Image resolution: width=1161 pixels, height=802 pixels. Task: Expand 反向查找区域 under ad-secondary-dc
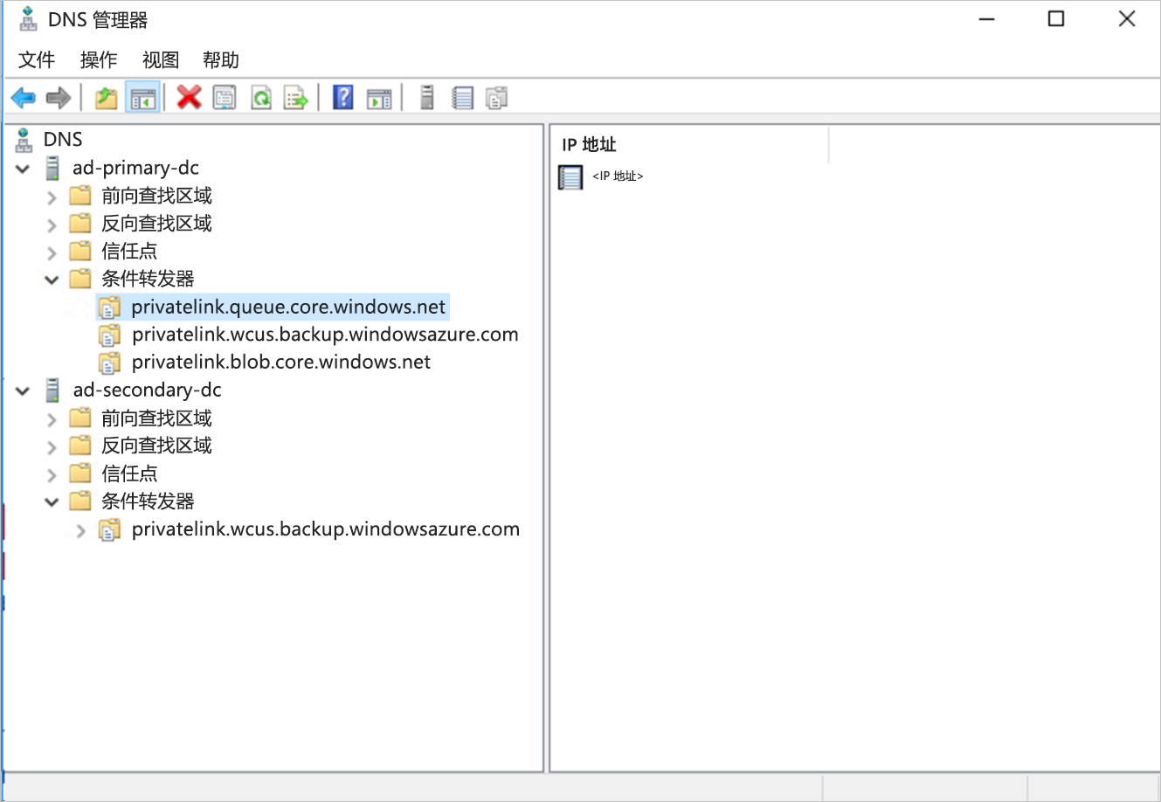pos(52,447)
